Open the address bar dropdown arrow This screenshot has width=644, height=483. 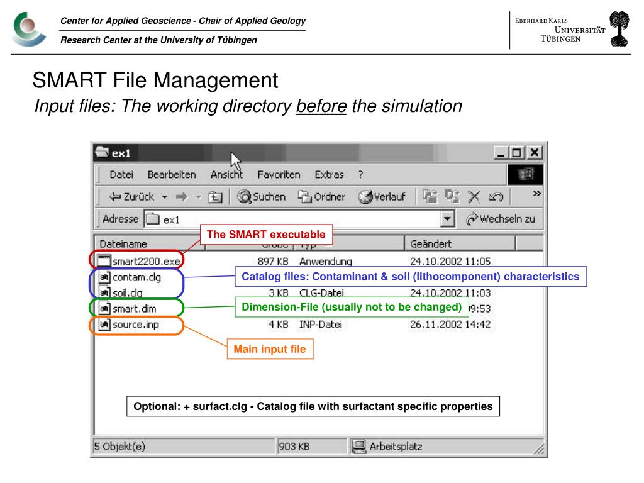448,219
